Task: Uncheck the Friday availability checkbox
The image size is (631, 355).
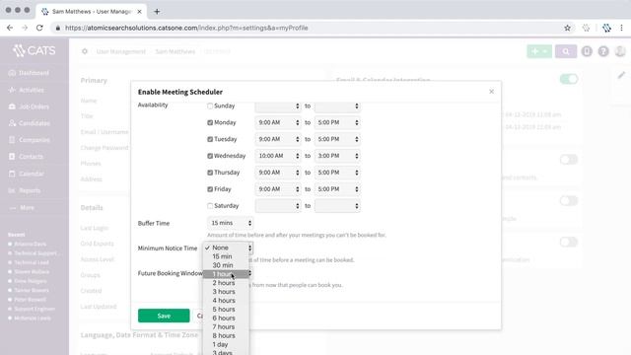Action: coord(210,189)
